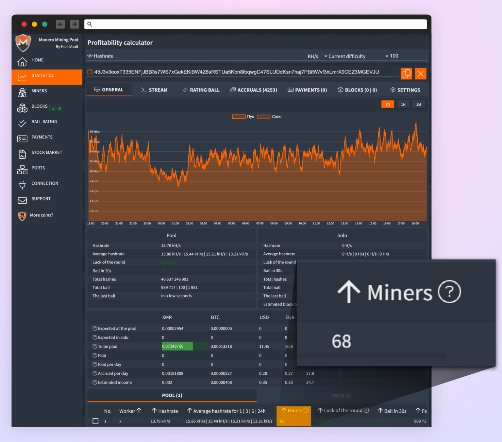
Task: Open the Statistics section in the sidebar
Action: click(42, 75)
